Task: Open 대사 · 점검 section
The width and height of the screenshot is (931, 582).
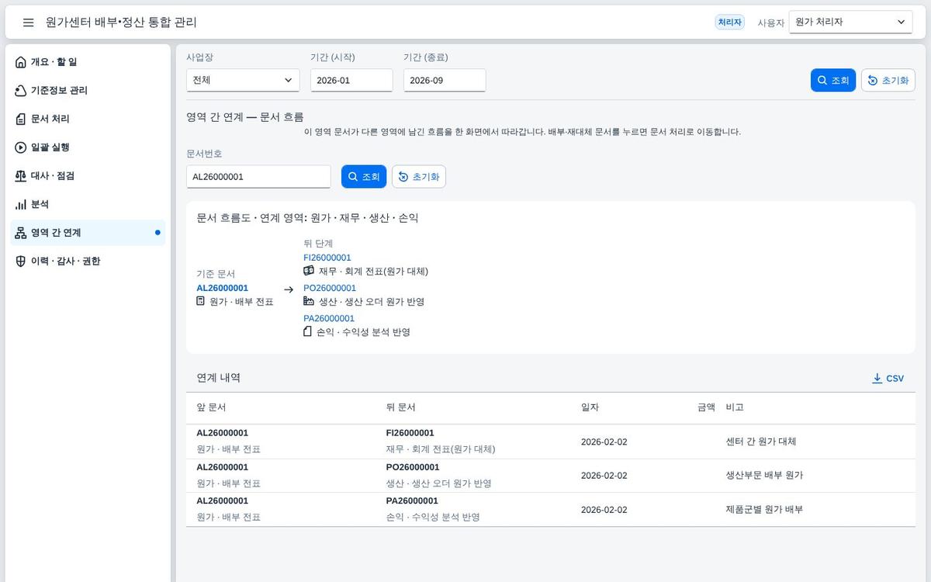Action: point(88,176)
